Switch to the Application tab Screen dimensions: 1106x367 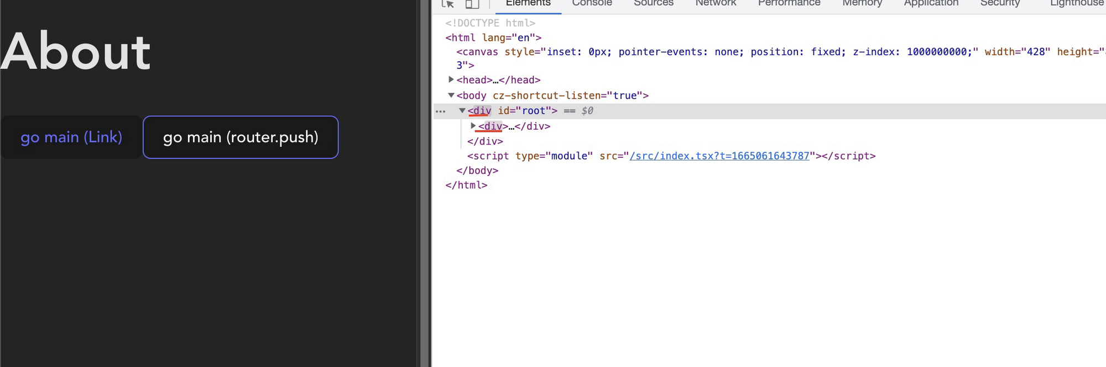[931, 3]
